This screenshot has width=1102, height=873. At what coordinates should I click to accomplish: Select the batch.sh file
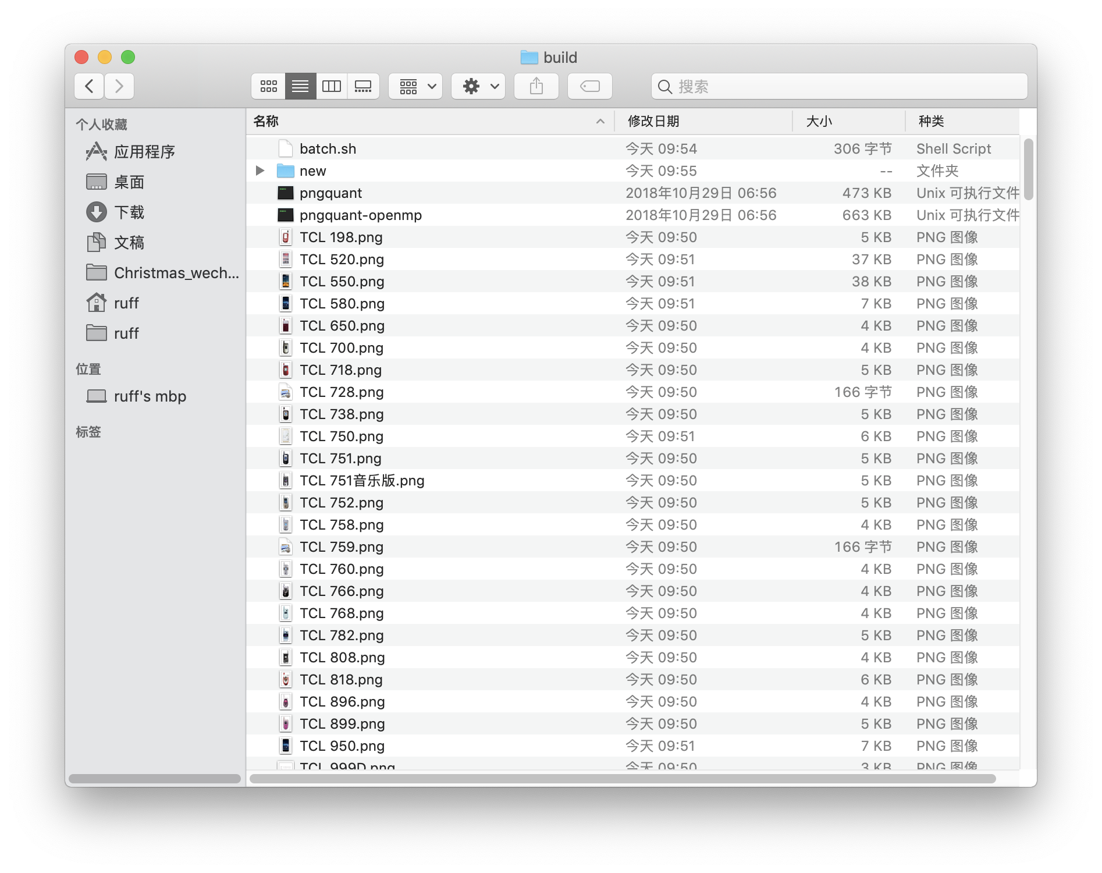328,148
